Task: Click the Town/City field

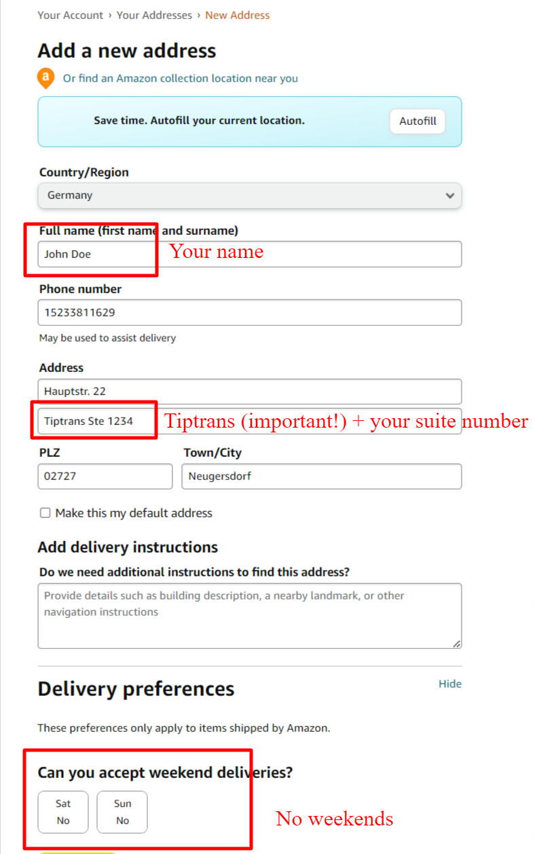Action: pyautogui.click(x=321, y=477)
